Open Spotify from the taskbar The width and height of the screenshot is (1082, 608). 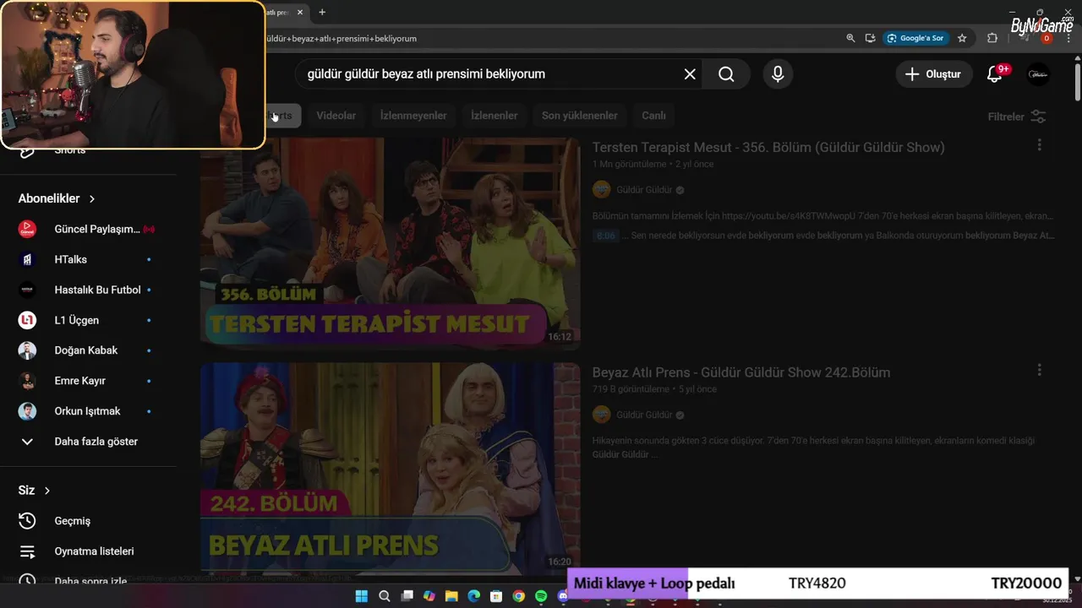tap(541, 596)
